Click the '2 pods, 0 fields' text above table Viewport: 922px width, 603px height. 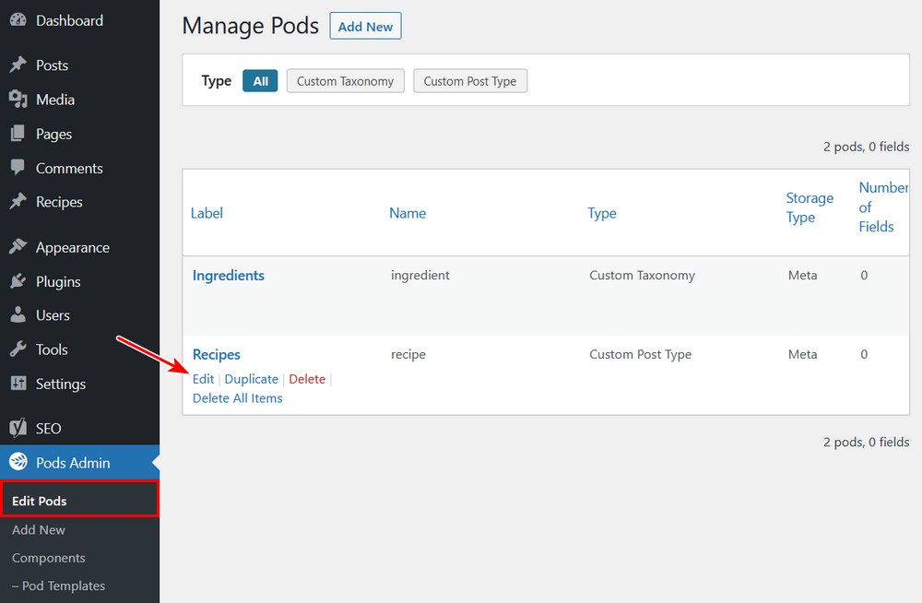tap(866, 147)
